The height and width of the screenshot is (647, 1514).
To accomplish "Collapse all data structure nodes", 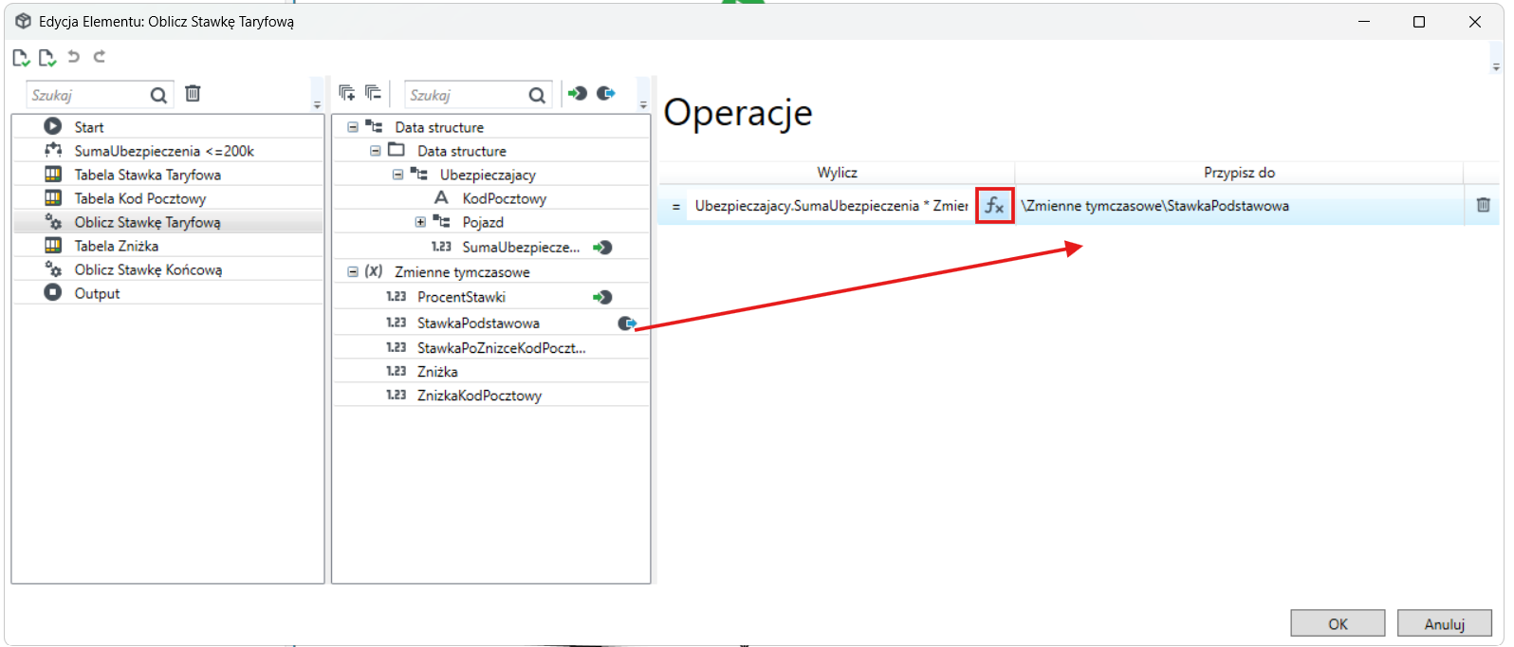I will click(x=373, y=93).
